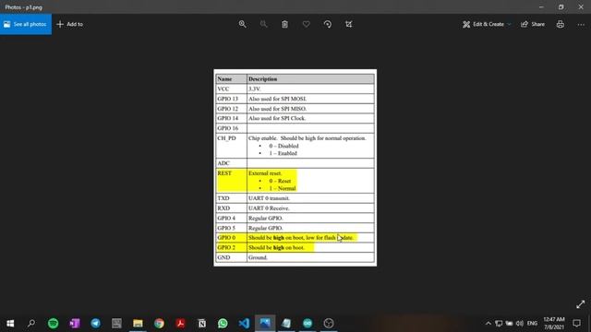Open taskbar search
This screenshot has height=332, width=591.
click(31, 323)
